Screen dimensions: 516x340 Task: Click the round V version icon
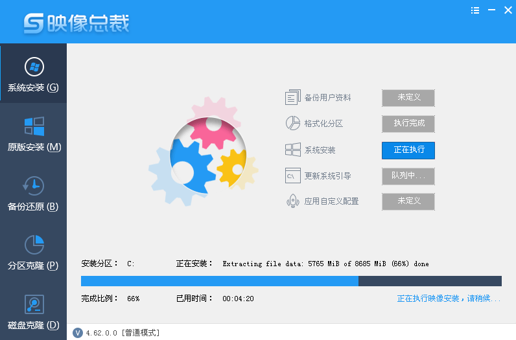tap(78, 333)
